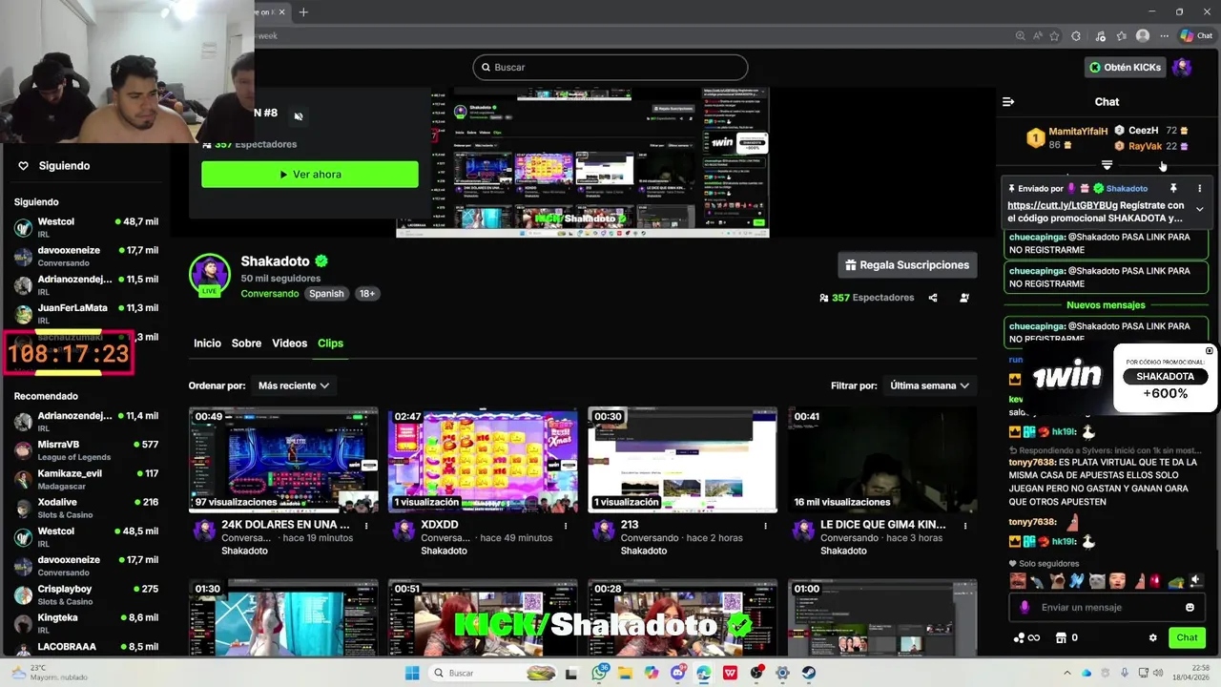Viewport: 1221px width, 687px height.
Task: Open Discord from the taskbar
Action: pos(678,673)
